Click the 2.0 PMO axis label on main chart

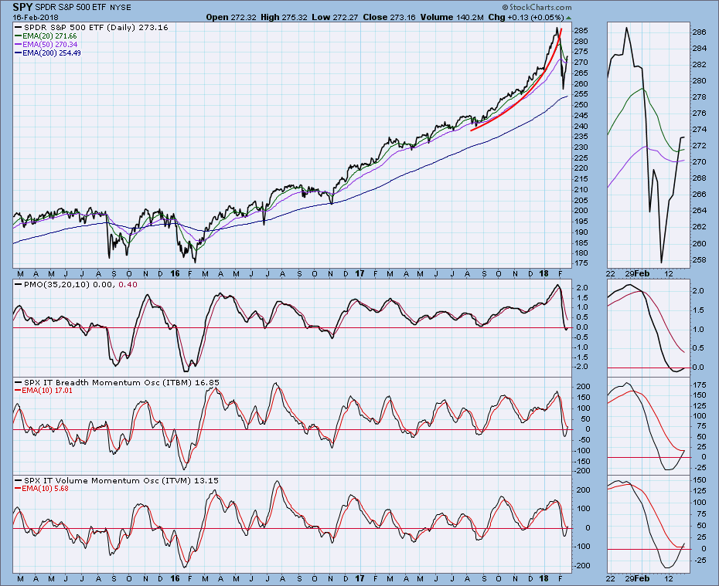click(x=582, y=287)
